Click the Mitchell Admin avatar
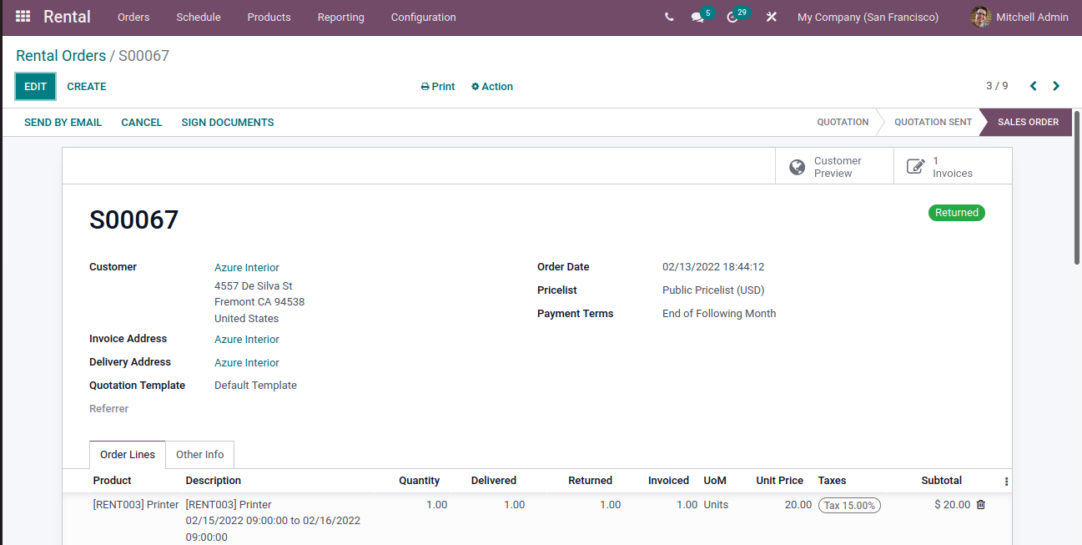The width and height of the screenshot is (1082, 545). (x=981, y=17)
